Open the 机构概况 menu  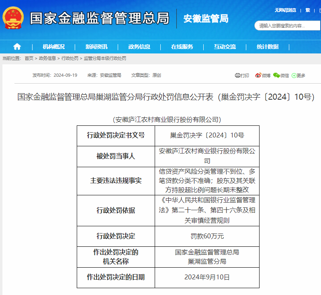[x=53, y=47]
